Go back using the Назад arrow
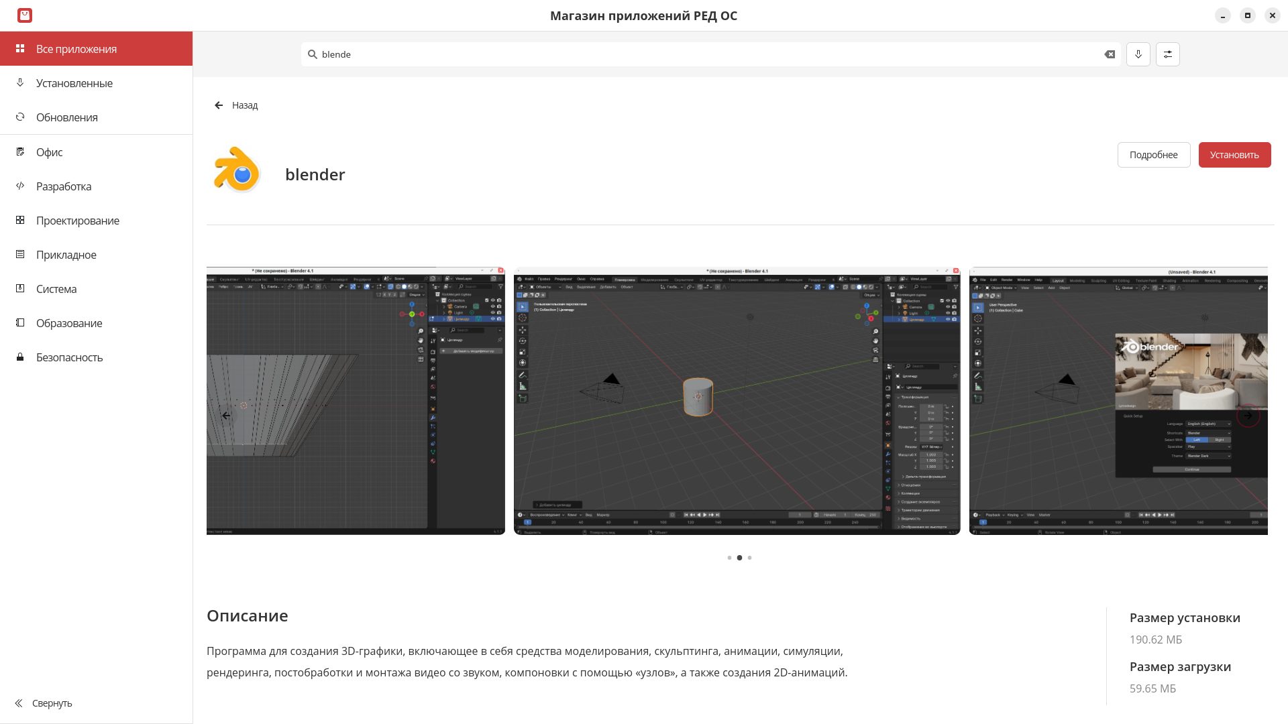 click(x=219, y=105)
